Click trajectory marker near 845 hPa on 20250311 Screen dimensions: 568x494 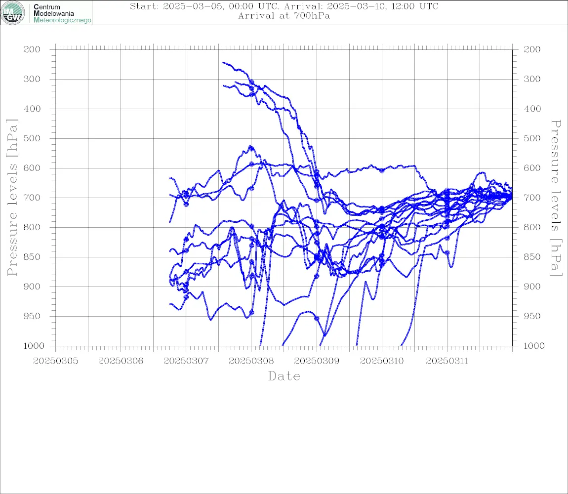pos(447,252)
